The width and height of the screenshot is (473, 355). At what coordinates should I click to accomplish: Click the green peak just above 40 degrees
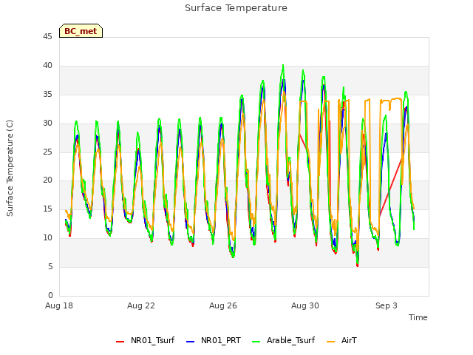click(283, 65)
